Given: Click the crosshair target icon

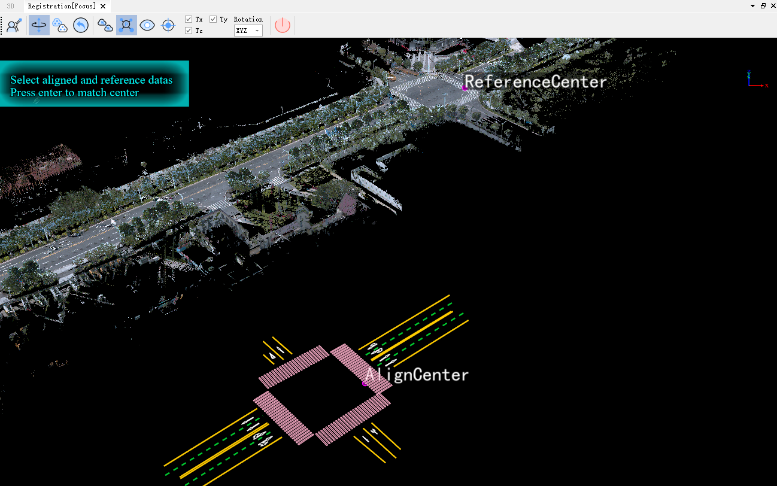Looking at the screenshot, I should tap(168, 25).
